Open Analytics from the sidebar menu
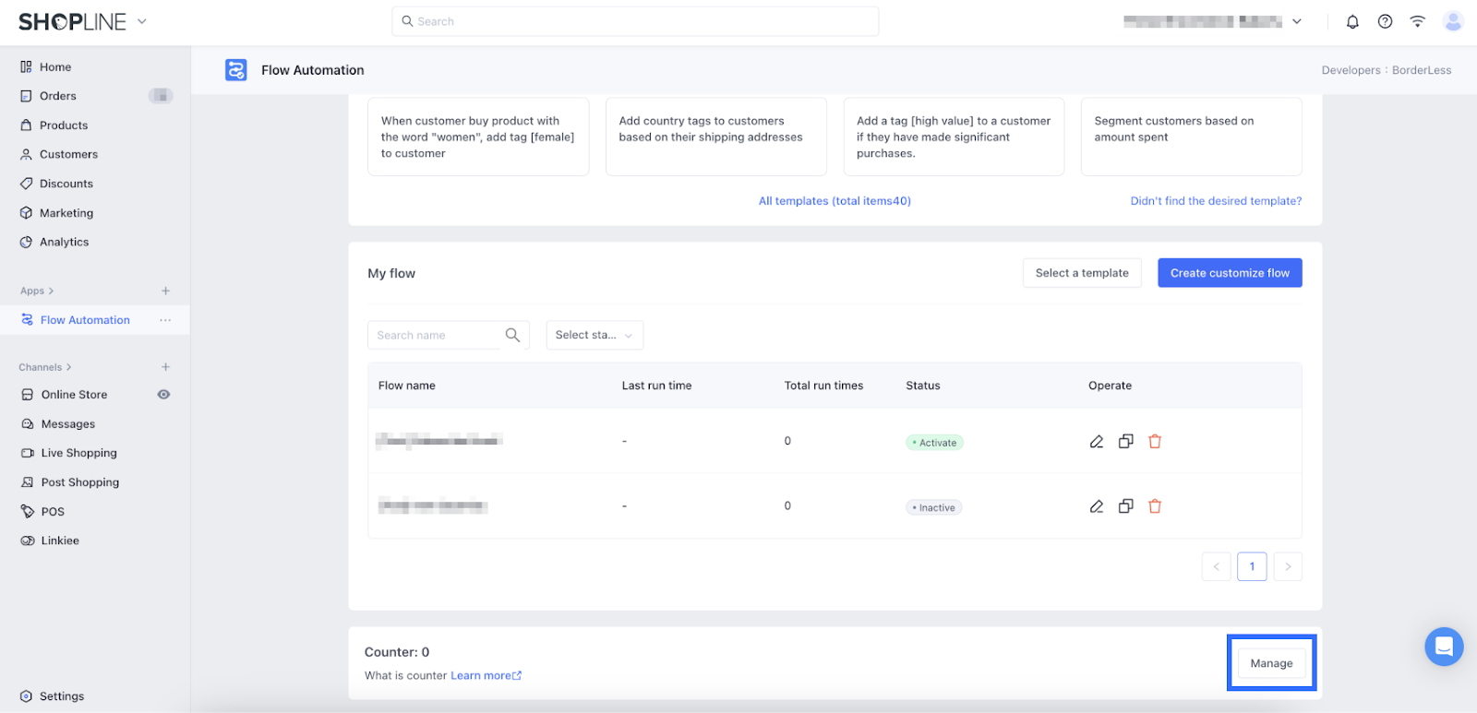Viewport: 1477px width, 713px height. click(x=64, y=243)
